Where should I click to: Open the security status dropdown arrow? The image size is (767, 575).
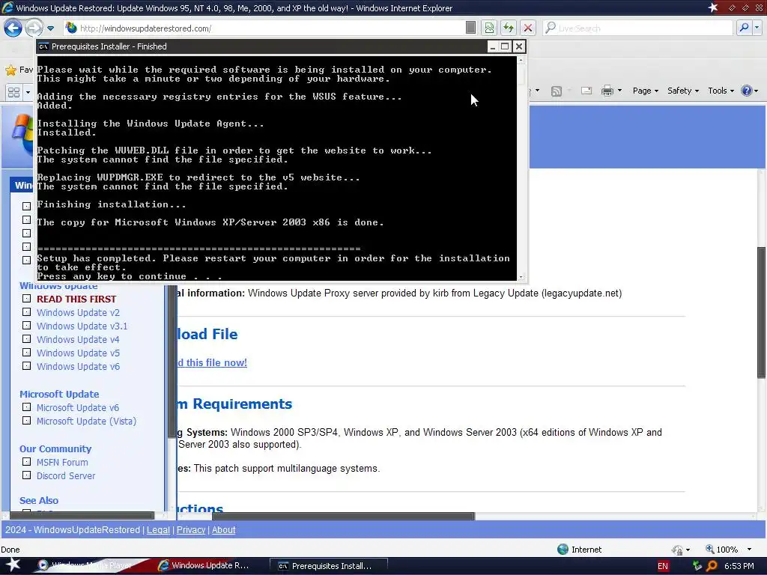pos(688,550)
